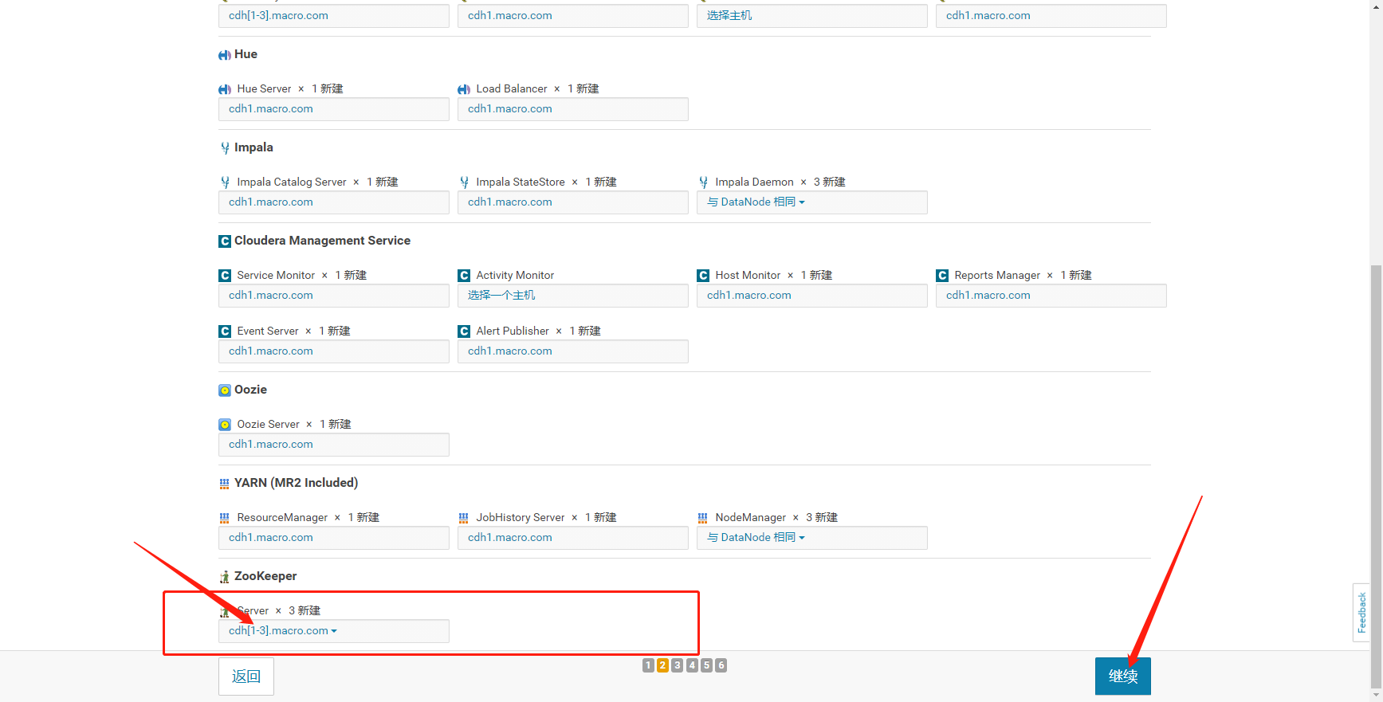Go to wizard step 6
This screenshot has height=702, width=1383.
[721, 665]
